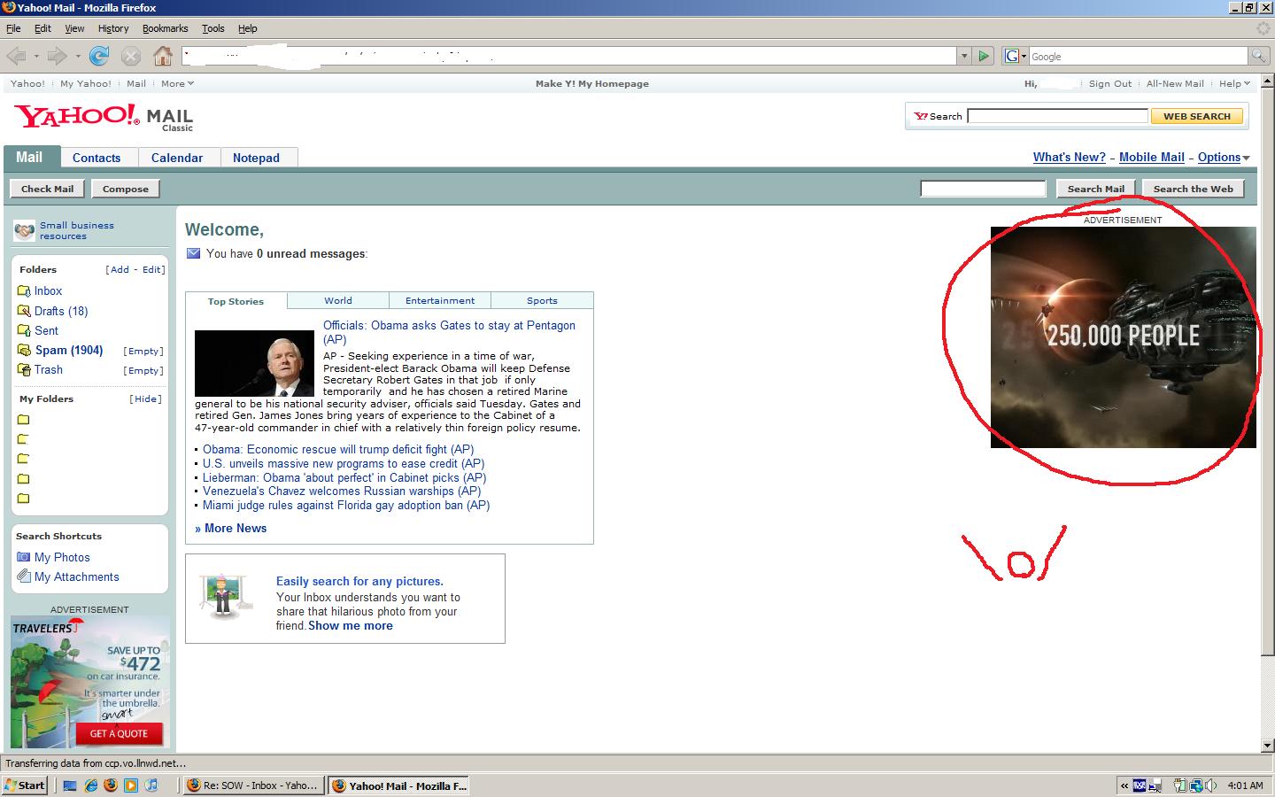Click the Small business resources handshake icon
1275x797 pixels.
click(x=25, y=231)
